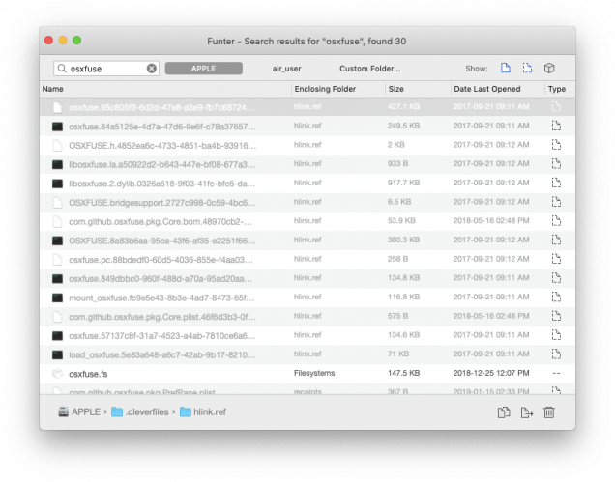Select osxfuse.fs file row
615x482 pixels.
point(307,374)
